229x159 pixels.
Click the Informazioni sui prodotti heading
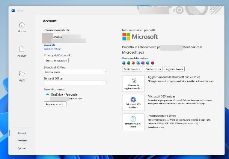coord(139,30)
